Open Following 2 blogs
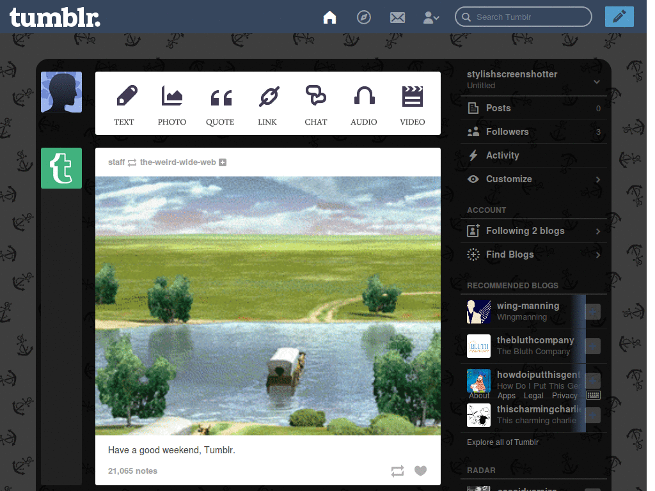 534,231
